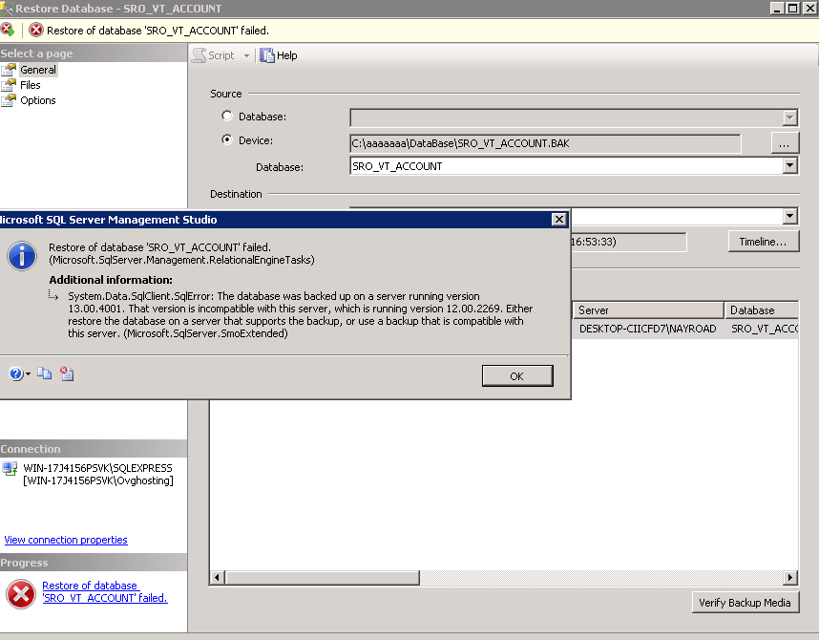Image resolution: width=819 pixels, height=640 pixels.
Task: Expand the Script dropdown arrow
Action: pos(246,56)
